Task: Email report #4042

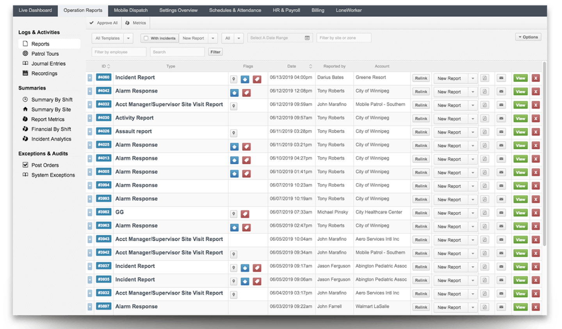Action: pyautogui.click(x=502, y=92)
